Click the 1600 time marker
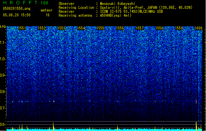 coord(198,28)
